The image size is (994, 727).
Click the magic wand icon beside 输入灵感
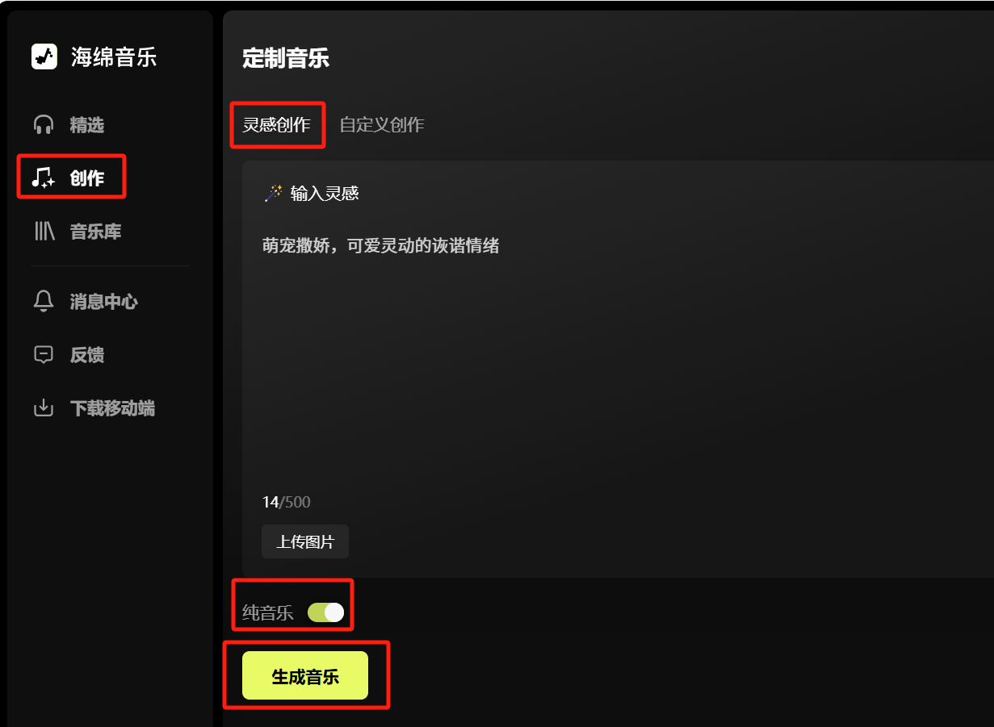(273, 193)
